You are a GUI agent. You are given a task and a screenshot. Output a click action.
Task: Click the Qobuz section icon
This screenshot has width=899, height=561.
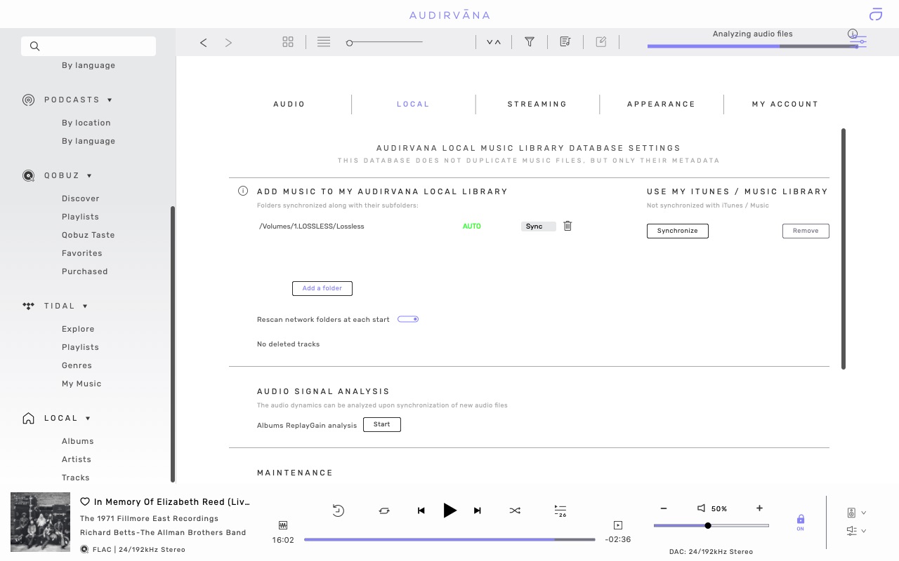pos(29,176)
